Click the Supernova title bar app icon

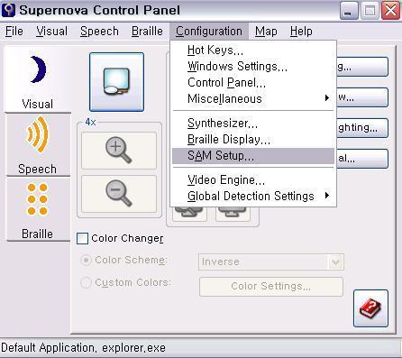[x=8, y=10]
